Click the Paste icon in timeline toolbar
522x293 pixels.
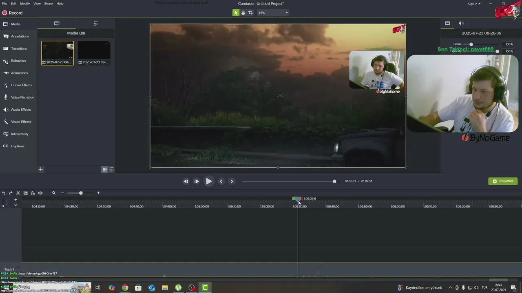click(33, 193)
